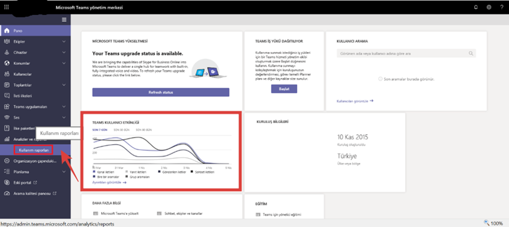Click the Sohbet iletileri legend swatch
The height and width of the screenshot is (227, 509).
pyautogui.click(x=192, y=172)
